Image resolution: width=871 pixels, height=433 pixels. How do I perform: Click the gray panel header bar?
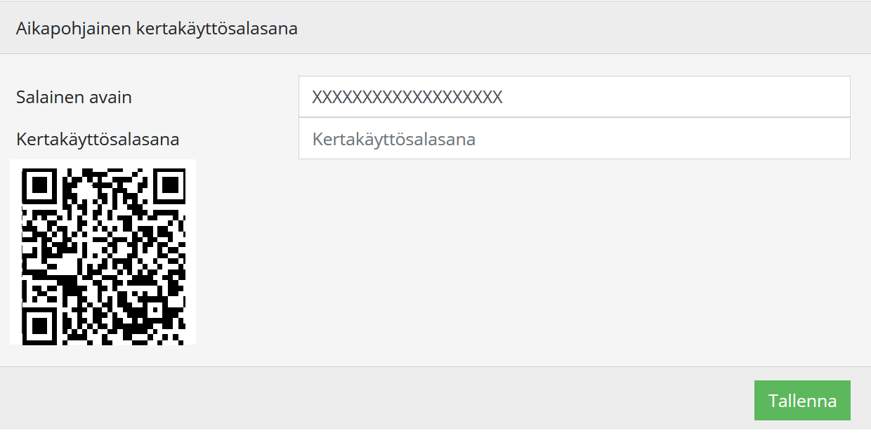coord(562,29)
